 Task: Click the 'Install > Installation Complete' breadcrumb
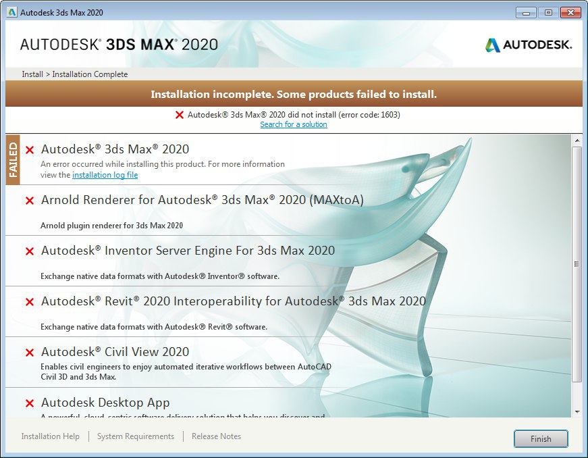point(75,74)
